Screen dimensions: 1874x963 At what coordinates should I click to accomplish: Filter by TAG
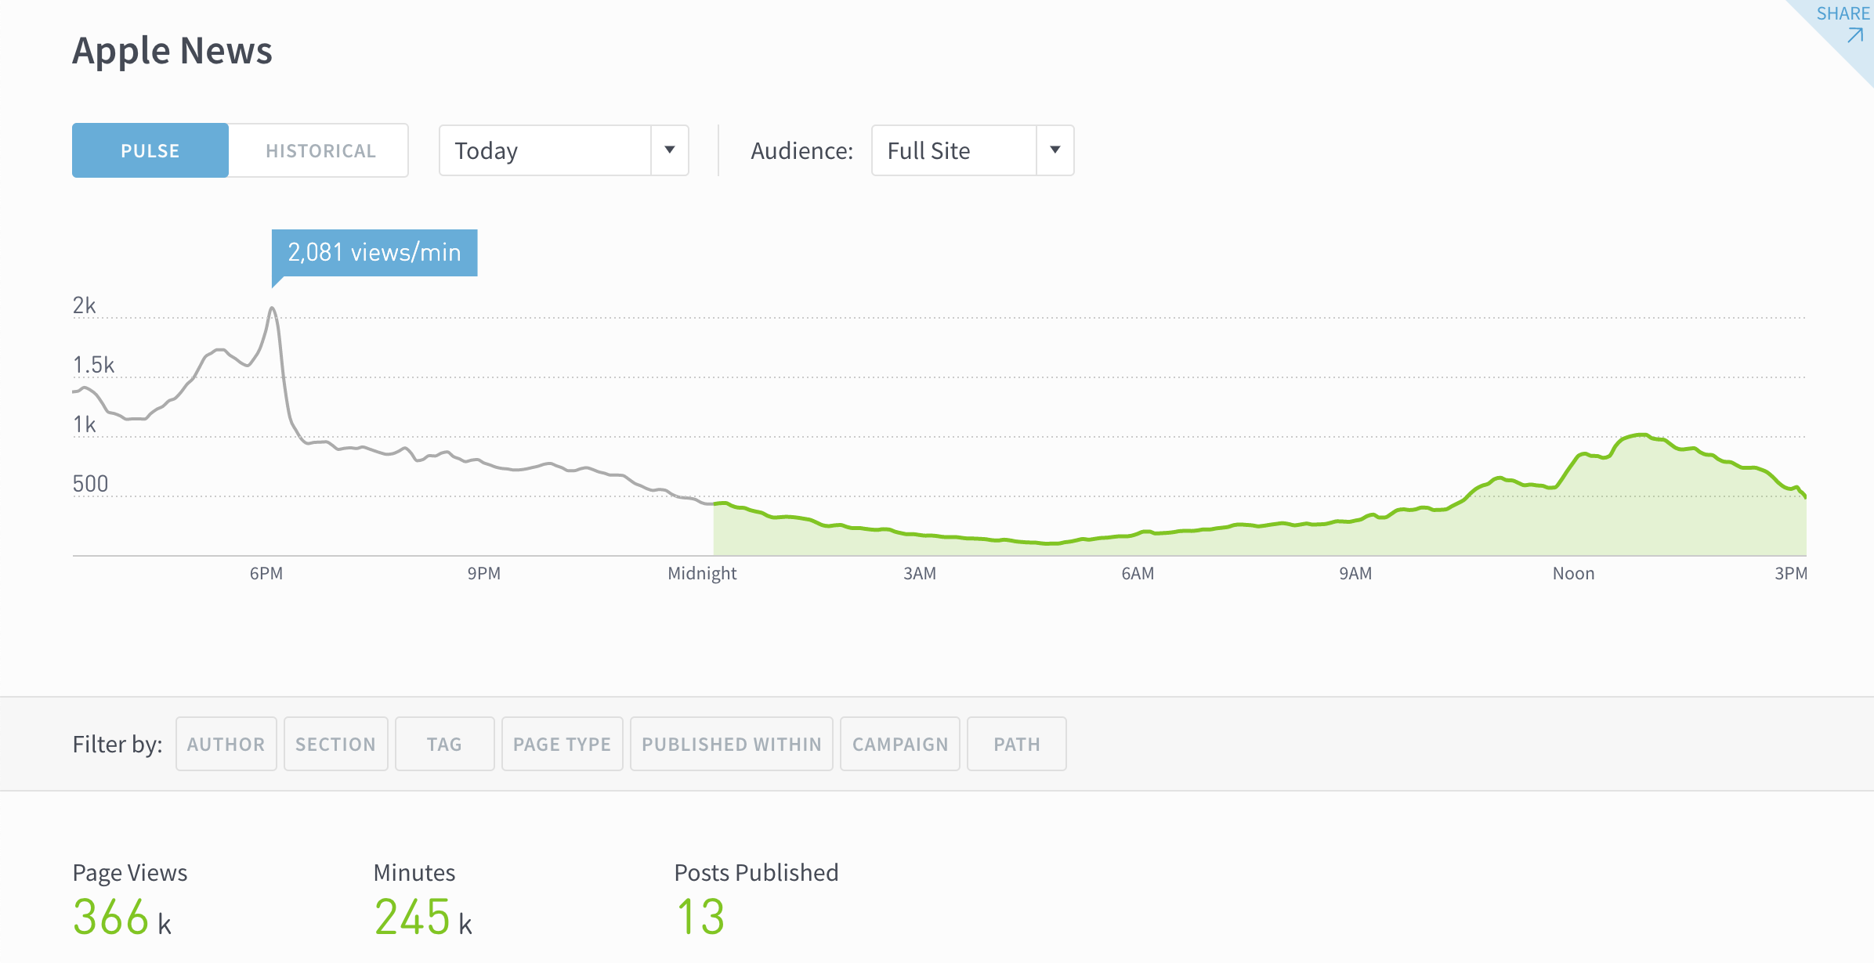click(x=445, y=744)
